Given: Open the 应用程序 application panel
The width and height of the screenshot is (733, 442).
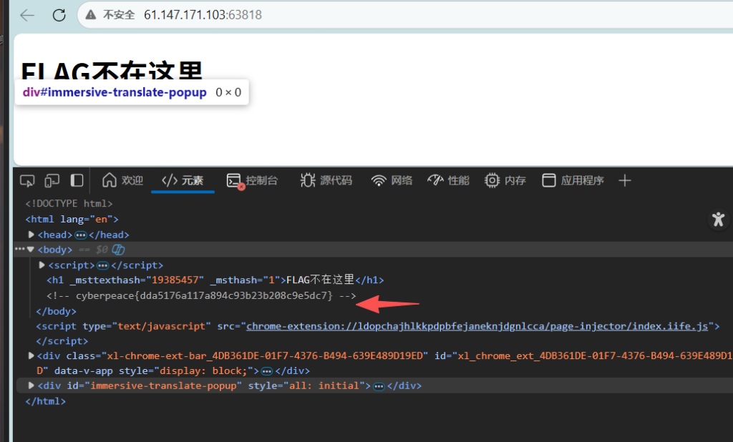Looking at the screenshot, I should pyautogui.click(x=573, y=180).
